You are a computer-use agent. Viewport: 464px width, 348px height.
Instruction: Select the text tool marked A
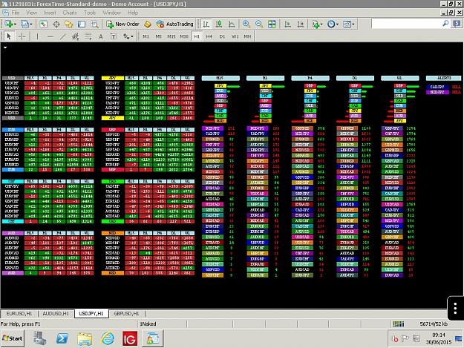pos(101,36)
